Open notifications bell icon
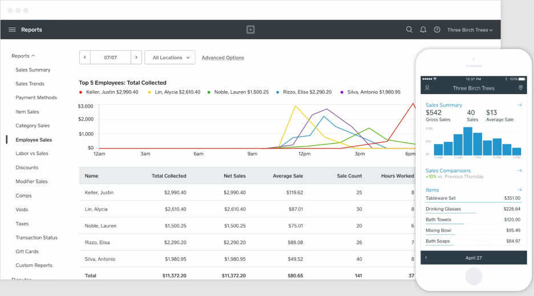The width and height of the screenshot is (534, 296). coord(423,30)
